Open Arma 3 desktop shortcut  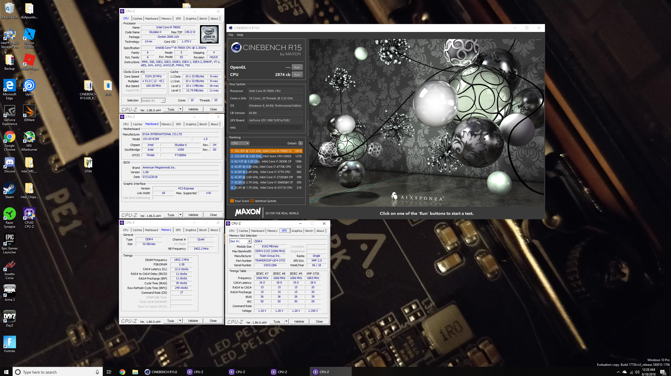pos(9,293)
